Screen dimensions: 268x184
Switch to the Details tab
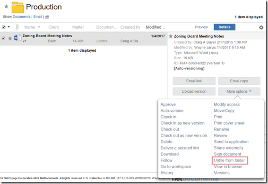pyautogui.click(x=225, y=27)
